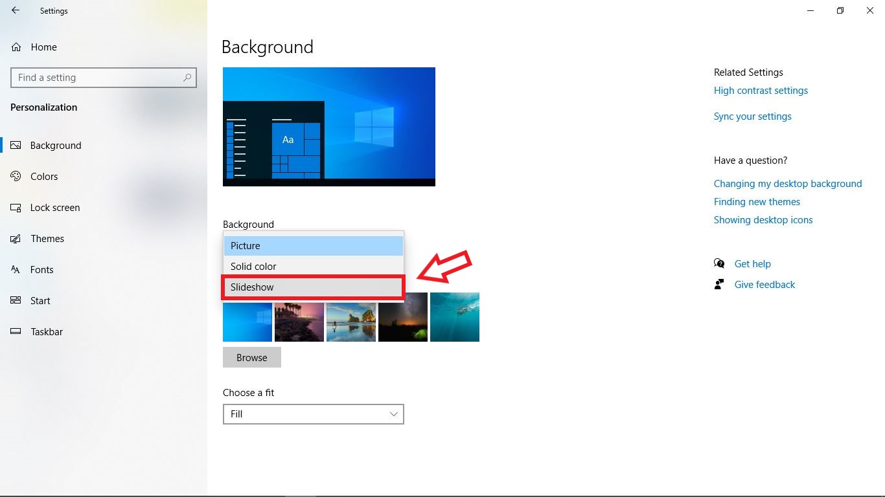The height and width of the screenshot is (497, 885).
Task: Expand the Choose a fit dropdown
Action: [x=314, y=414]
